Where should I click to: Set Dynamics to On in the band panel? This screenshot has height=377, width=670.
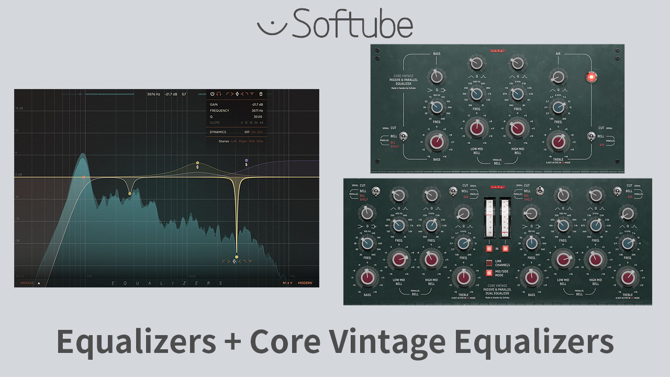tap(253, 132)
